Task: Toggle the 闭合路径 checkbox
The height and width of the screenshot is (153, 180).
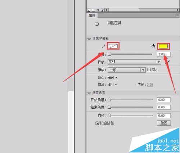Action: (x=97, y=123)
